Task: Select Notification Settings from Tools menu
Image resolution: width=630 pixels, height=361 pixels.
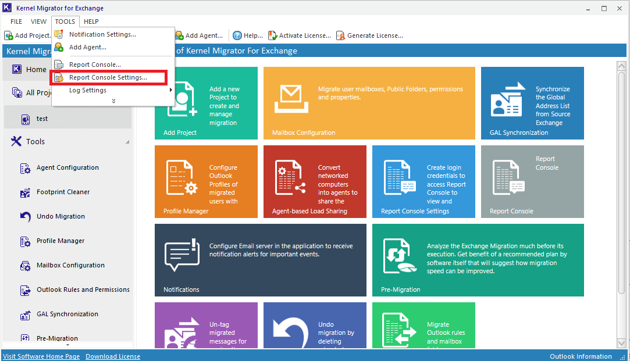Action: click(x=102, y=34)
